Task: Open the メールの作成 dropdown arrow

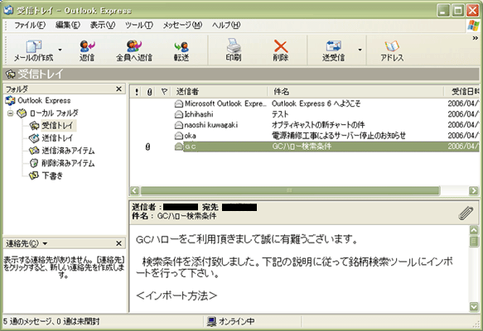Action: pos(60,50)
